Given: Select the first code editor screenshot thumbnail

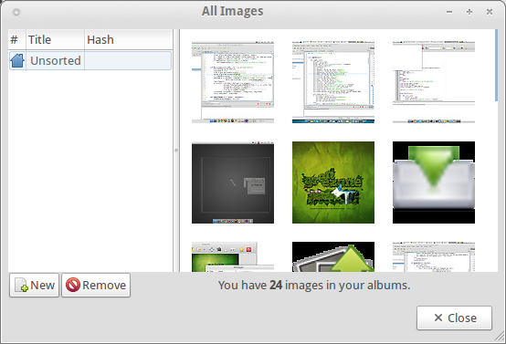Looking at the screenshot, I should pos(233,82).
